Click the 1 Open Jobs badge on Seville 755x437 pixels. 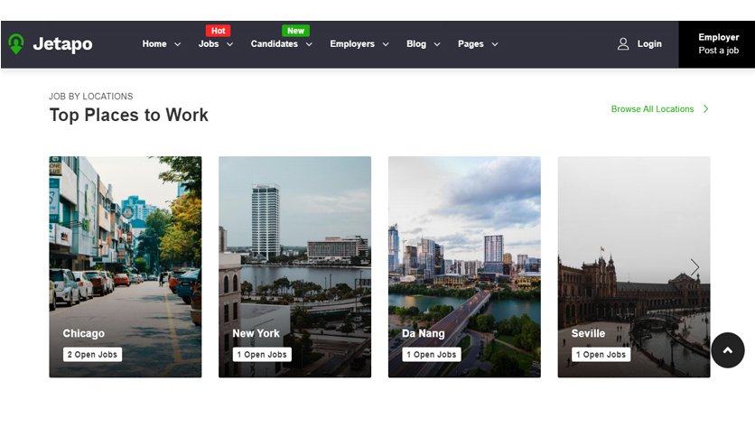[x=601, y=354]
